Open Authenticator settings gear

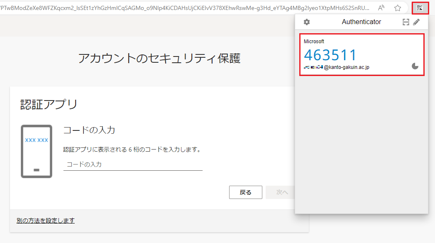[x=307, y=22]
